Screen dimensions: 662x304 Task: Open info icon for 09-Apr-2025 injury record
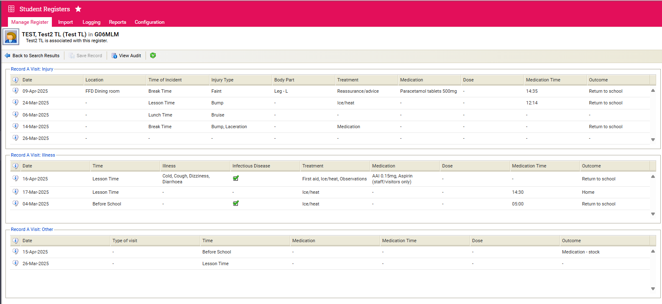pos(15,91)
